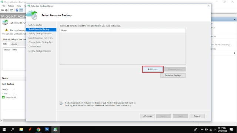Screen dimensions: 237x133
Task: Open Google Chrome from the taskbar
Action: point(39,129)
